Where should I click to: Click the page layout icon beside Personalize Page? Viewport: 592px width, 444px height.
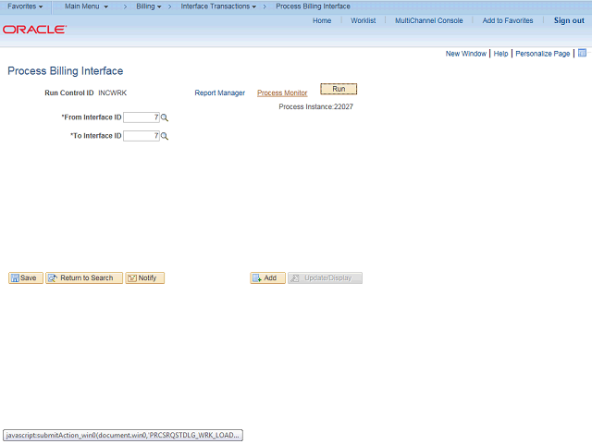[582, 54]
